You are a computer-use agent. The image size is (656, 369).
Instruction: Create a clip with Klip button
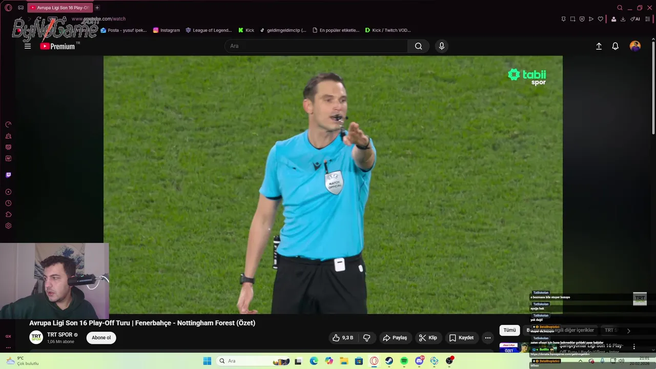click(428, 338)
